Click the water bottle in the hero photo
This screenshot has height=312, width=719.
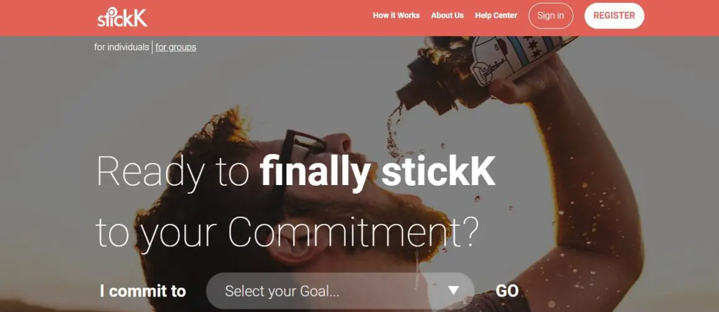point(486,68)
